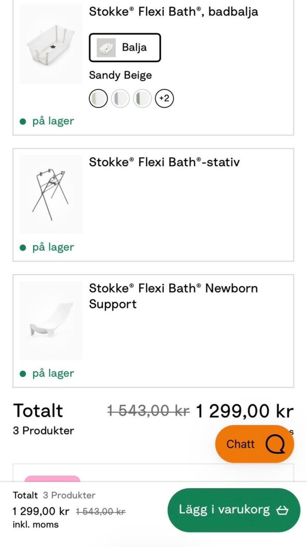Screen dimensions: 307x547
Task: Open the Stokke Flexi Bath-stativ title
Action: 164,162
